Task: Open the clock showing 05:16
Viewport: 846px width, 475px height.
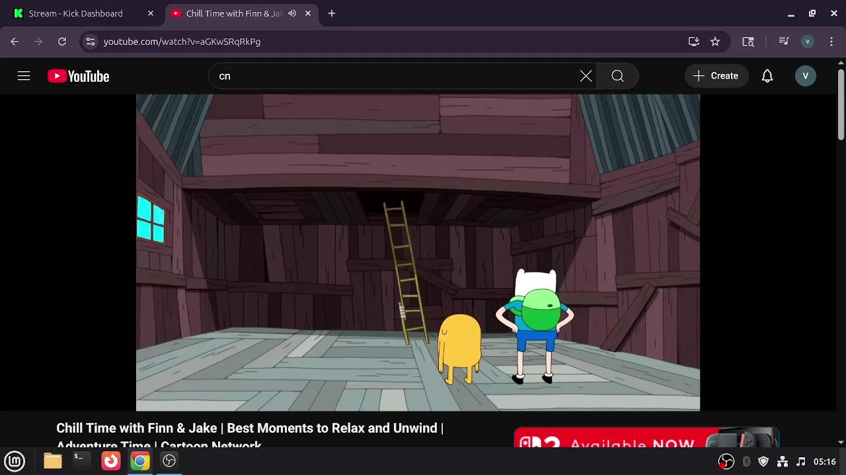Action: 825,461
